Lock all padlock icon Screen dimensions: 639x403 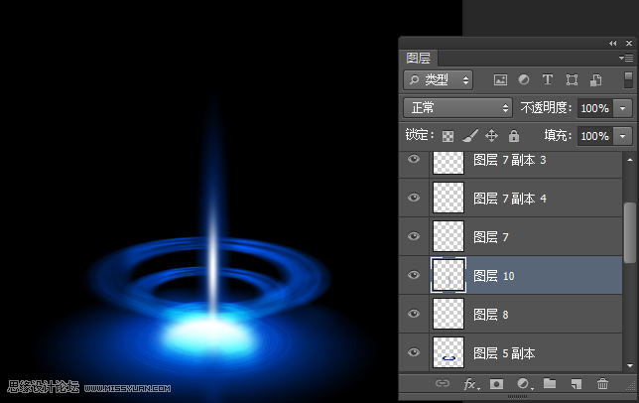pyautogui.click(x=514, y=136)
